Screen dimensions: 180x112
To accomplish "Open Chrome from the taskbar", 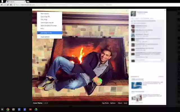I will point(8,109).
